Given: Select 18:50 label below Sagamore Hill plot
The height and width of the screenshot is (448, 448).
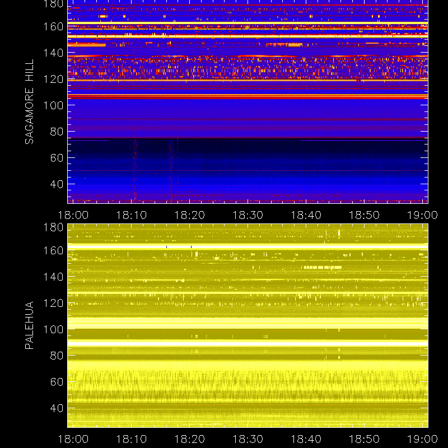Looking at the screenshot, I should click(x=365, y=215).
